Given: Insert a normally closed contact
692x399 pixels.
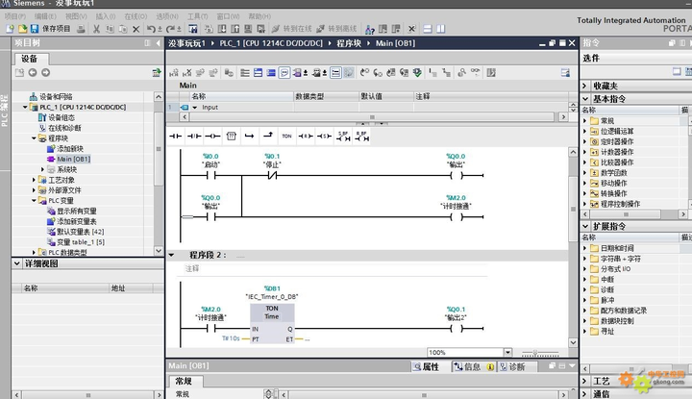Looking at the screenshot, I should 194,137.
